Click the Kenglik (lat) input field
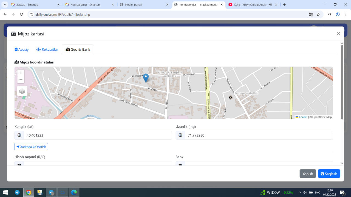351x197 pixels. (98, 135)
